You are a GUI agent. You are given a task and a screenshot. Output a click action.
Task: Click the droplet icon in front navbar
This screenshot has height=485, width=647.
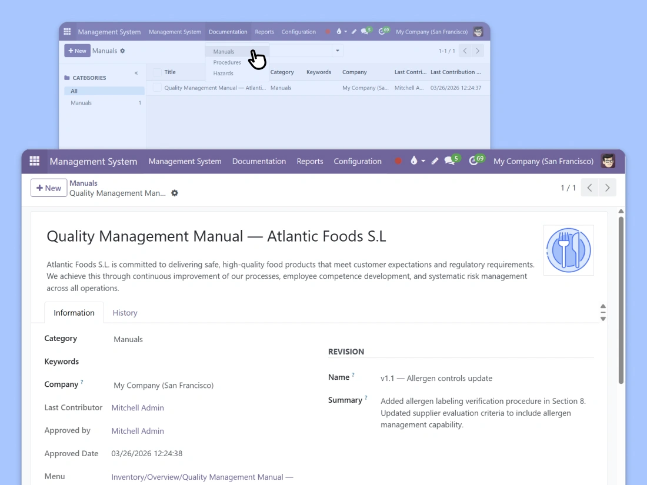[x=414, y=161]
